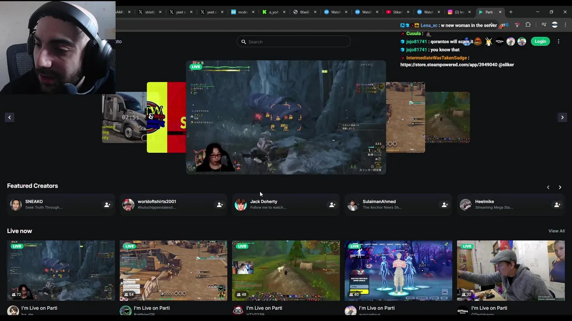
Task: Select the western town carousel thumbnail
Action: click(406, 117)
